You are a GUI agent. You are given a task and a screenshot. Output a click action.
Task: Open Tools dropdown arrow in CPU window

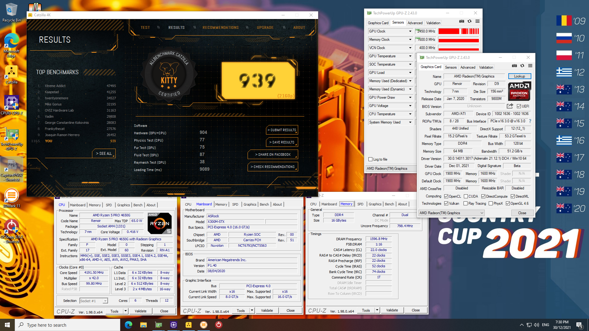pos(125,311)
